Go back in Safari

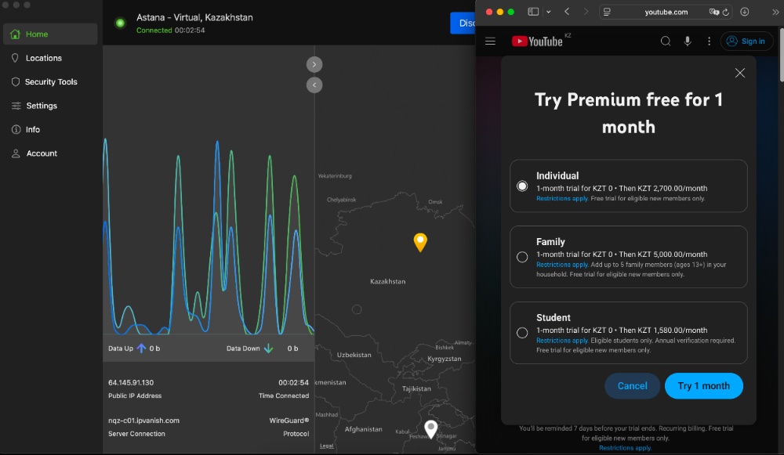coord(567,12)
